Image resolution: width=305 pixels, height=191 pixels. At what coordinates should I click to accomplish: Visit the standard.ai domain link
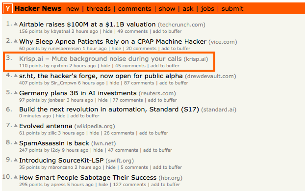point(219,109)
